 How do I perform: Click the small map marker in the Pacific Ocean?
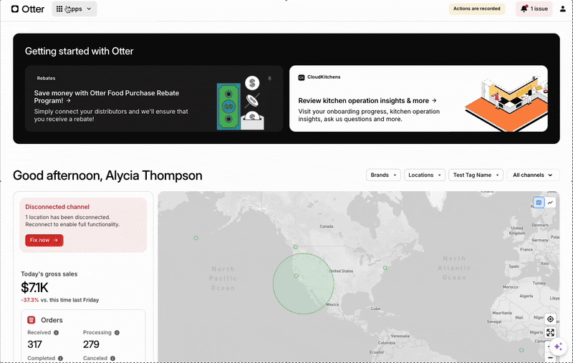[196, 238]
